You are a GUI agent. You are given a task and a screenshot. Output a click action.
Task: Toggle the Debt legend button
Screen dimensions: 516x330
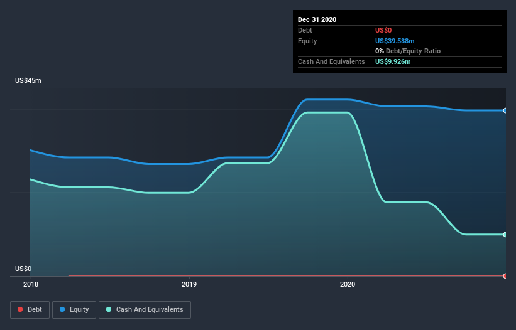click(x=30, y=310)
